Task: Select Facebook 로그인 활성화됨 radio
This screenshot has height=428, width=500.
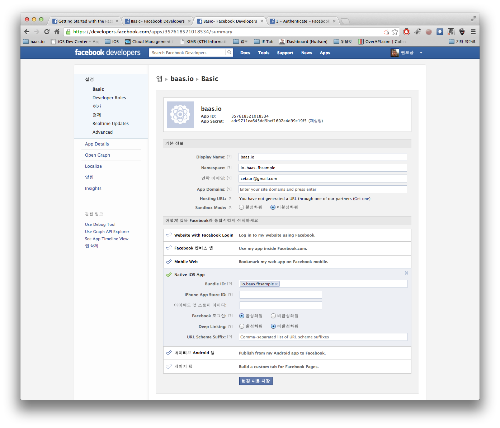Action: tap(242, 316)
